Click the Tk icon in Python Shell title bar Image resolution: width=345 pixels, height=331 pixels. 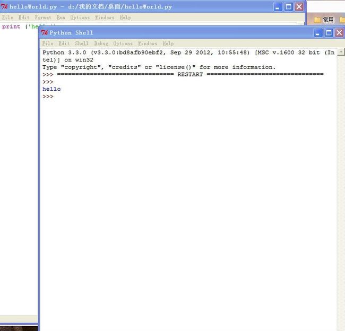(x=44, y=33)
